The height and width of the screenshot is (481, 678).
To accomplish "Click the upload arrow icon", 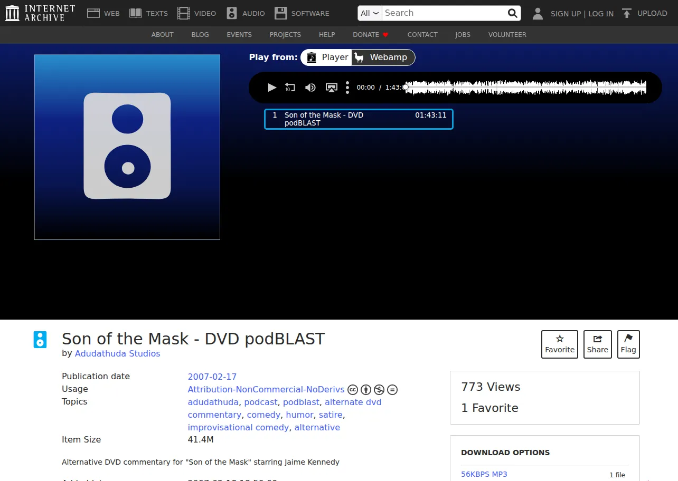I will tap(627, 14).
